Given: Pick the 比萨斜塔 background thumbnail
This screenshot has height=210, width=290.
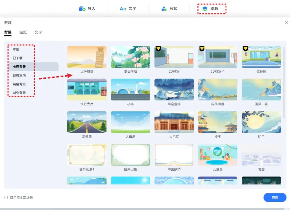Looking at the screenshot, I should (x=87, y=57).
